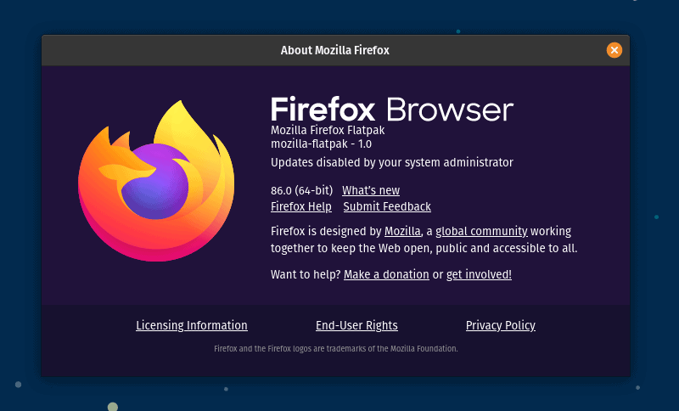Read the Privacy Policy
This screenshot has width=679, height=411.
(501, 325)
